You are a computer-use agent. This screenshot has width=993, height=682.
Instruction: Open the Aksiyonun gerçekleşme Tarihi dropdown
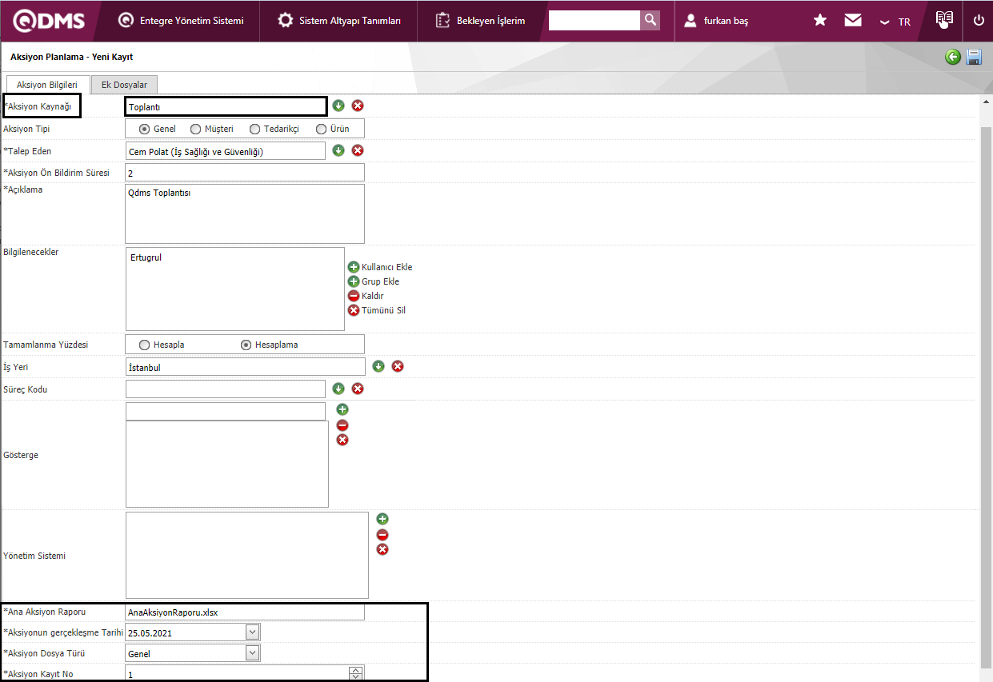(253, 632)
